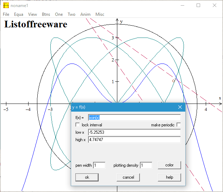Open the Anim menu

pos(85,14)
